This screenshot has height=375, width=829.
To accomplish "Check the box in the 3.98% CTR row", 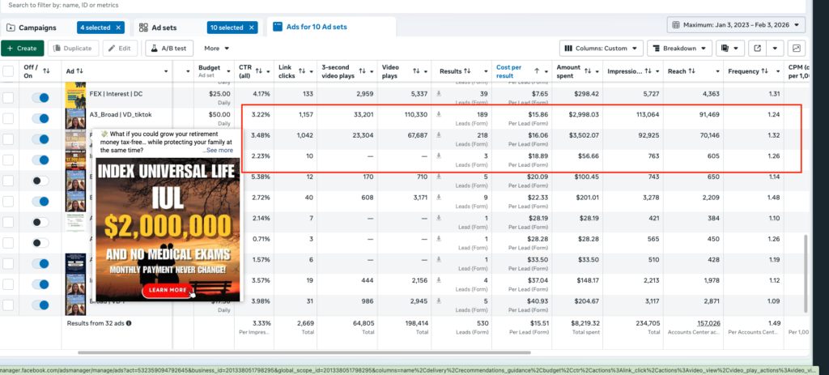I will coord(8,305).
